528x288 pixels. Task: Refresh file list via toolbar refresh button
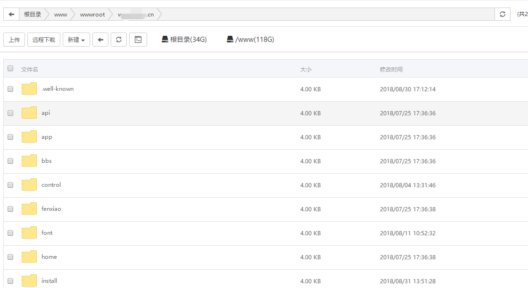tap(119, 40)
